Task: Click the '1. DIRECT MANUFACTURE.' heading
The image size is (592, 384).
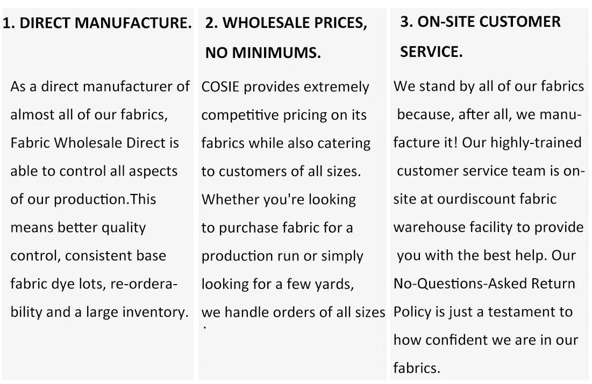Action: [97, 23]
